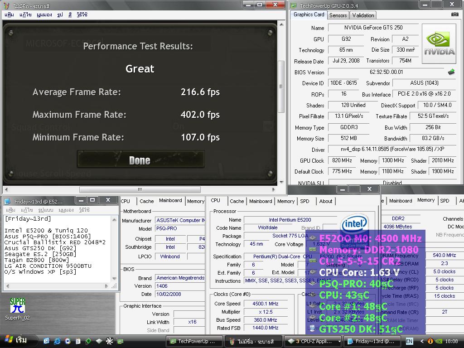Open the Help menu in Paint window

(x=82, y=15)
